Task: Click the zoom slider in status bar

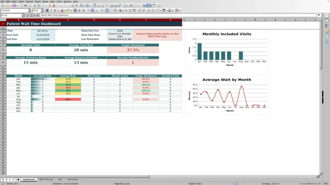Action: tap(309, 183)
